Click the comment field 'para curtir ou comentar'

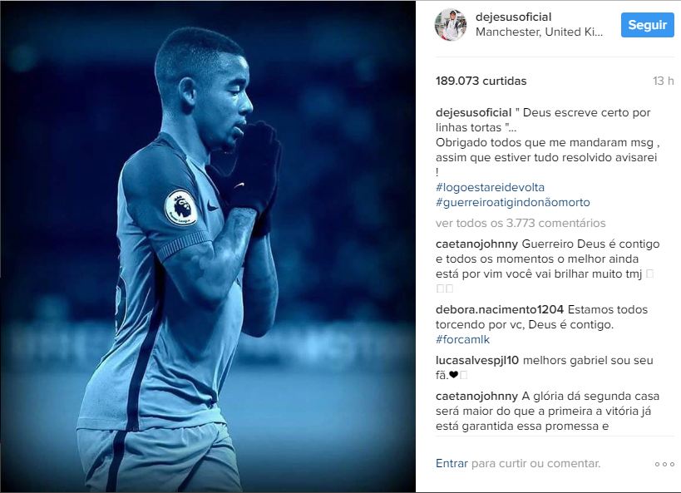(536, 463)
